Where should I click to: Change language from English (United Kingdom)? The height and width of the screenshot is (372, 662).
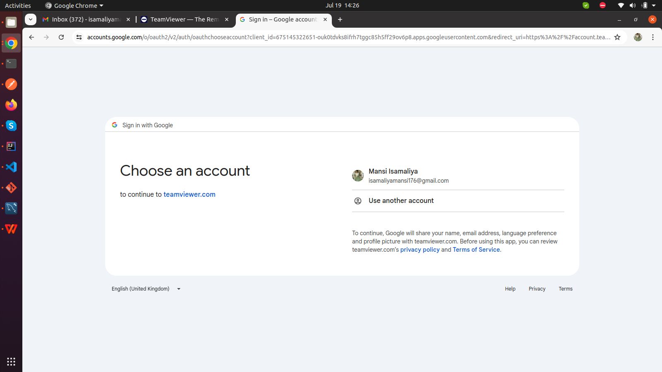(x=146, y=289)
